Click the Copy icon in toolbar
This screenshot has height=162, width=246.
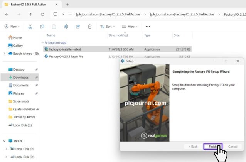coord(42,27)
